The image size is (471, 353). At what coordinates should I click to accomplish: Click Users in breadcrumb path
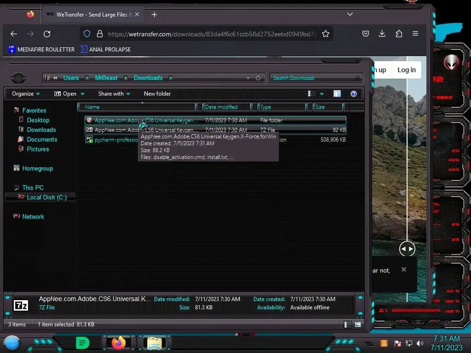click(71, 78)
